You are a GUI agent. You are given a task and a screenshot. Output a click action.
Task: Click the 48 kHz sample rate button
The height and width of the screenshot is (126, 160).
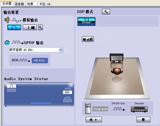click(x=40, y=60)
